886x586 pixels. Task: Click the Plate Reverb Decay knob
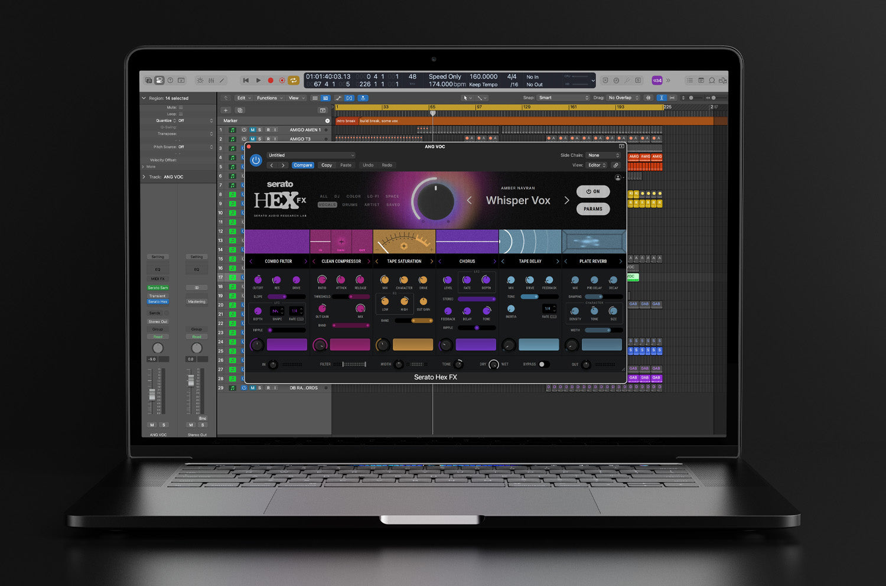[613, 279]
